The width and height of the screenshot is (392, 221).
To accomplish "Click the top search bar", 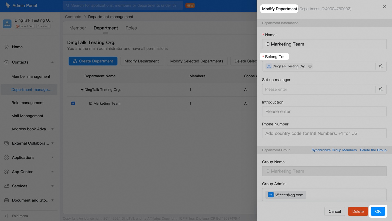I will pos(123,5).
